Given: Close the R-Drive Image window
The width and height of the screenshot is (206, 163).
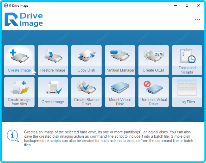Looking at the screenshot, I should pyautogui.click(x=199, y=5).
